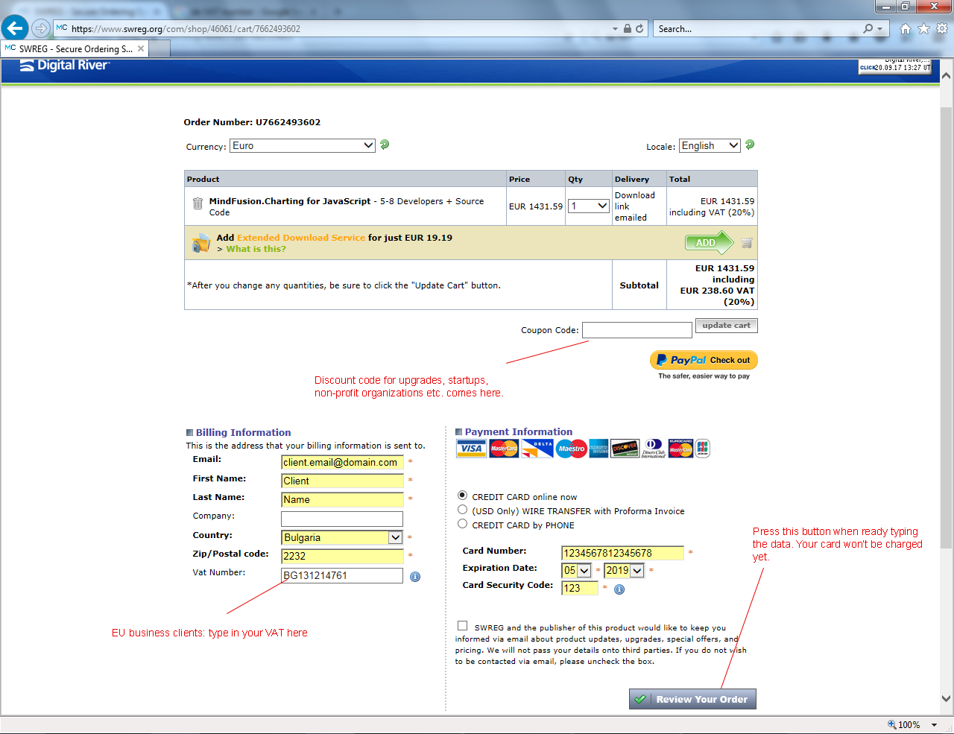Open the Currency dropdown showing Euro
Viewport: 954px width, 734px height.
pyautogui.click(x=302, y=145)
